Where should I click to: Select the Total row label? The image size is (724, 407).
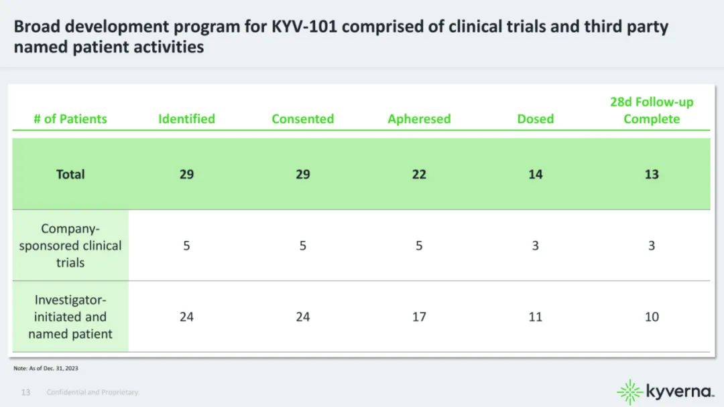coord(70,174)
